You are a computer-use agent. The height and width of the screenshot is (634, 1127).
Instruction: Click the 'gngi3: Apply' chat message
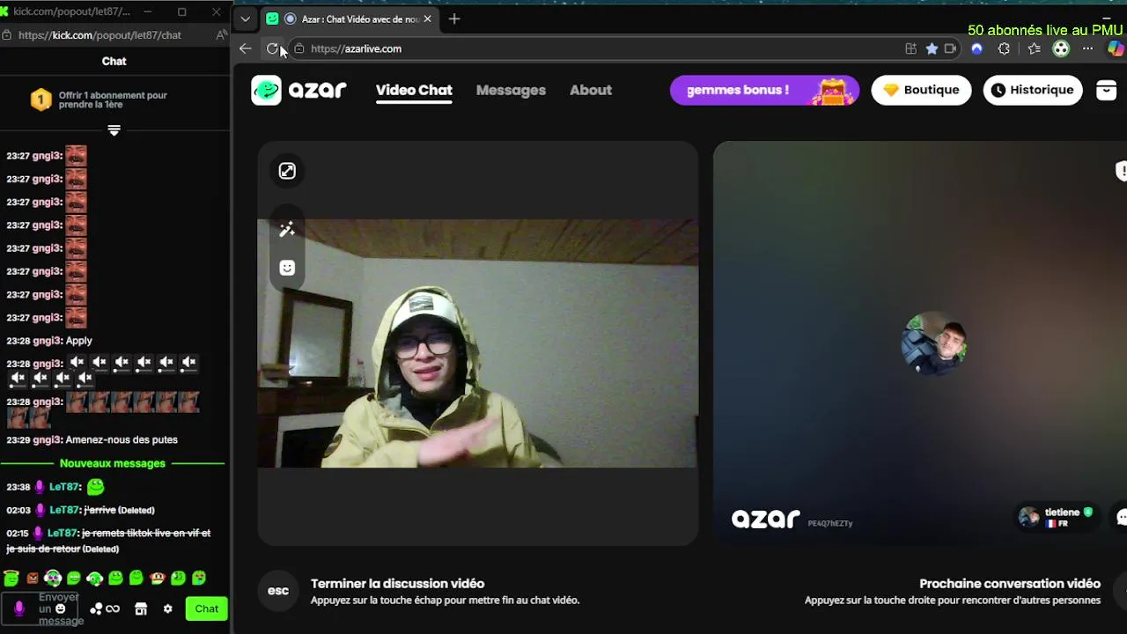[x=49, y=341]
